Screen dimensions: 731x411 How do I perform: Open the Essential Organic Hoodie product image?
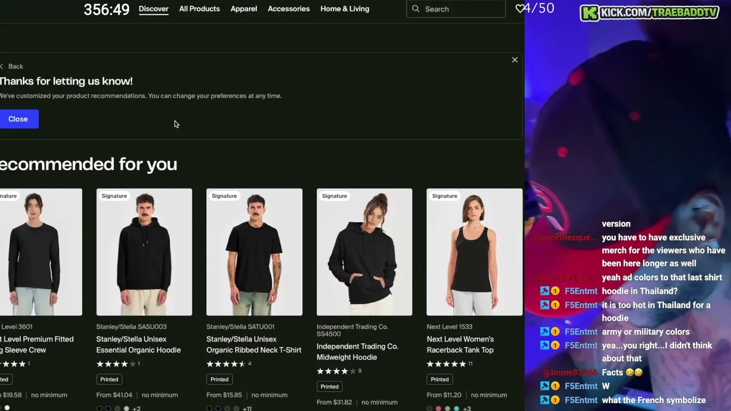click(x=144, y=252)
